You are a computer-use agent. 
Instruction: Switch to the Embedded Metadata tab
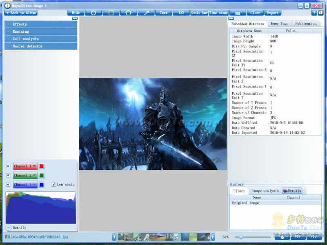click(x=248, y=24)
